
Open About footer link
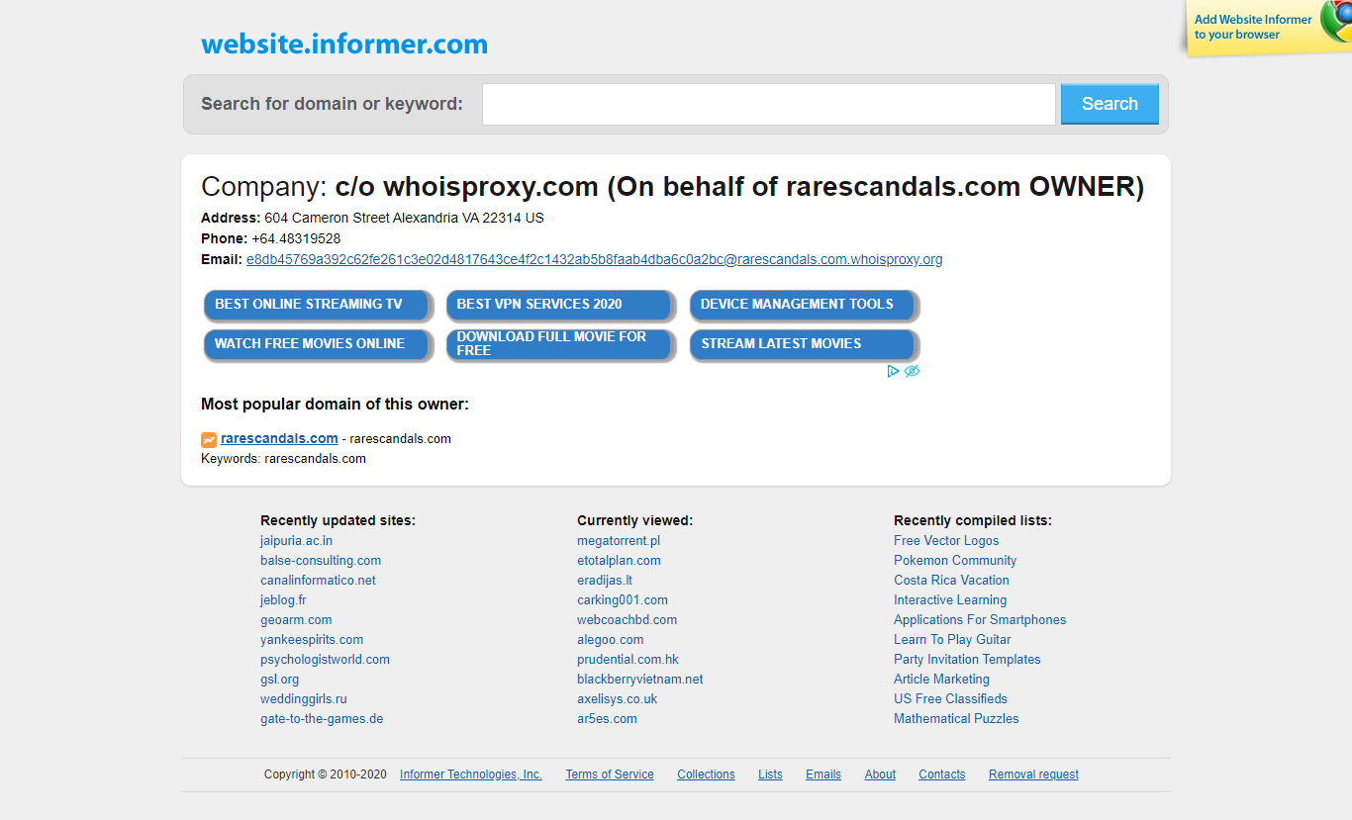coord(880,774)
